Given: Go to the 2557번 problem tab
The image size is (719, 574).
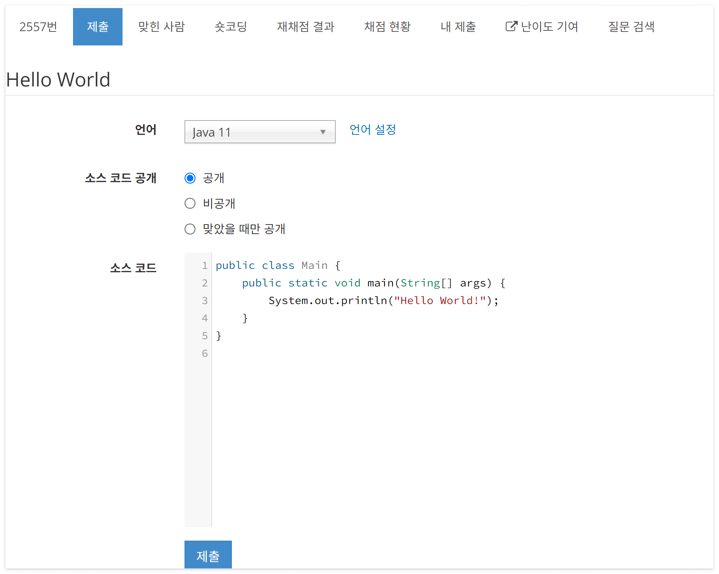Looking at the screenshot, I should [38, 27].
